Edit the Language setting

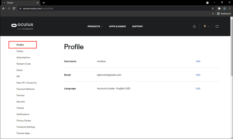coord(198,88)
